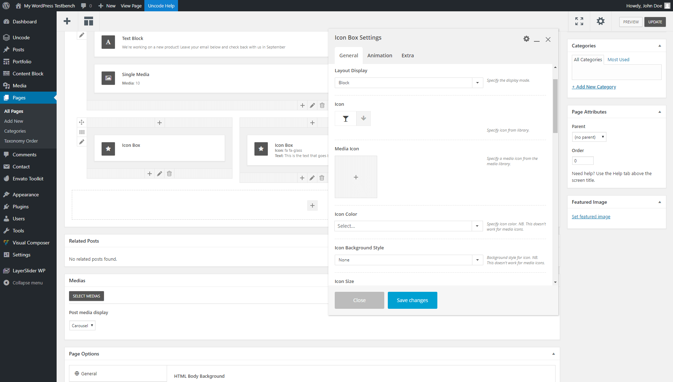This screenshot has height=382, width=673.
Task: Open WordPress logo menu in admin bar
Action: click(6, 6)
